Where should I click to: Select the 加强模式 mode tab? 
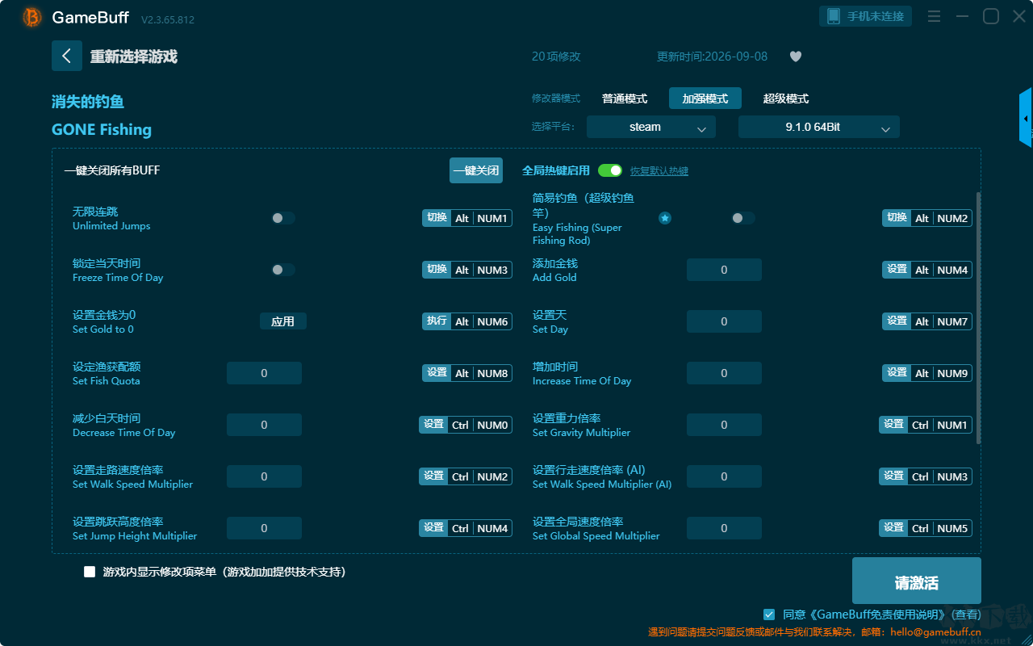[x=705, y=99]
